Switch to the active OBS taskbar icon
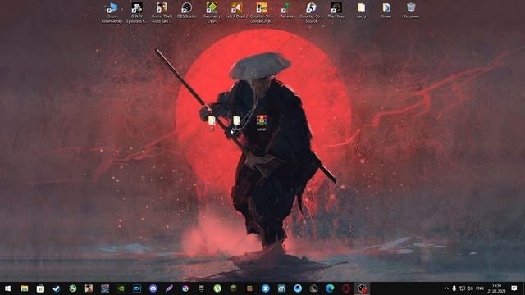Screen dimensions: 525x295 [x=362, y=288]
